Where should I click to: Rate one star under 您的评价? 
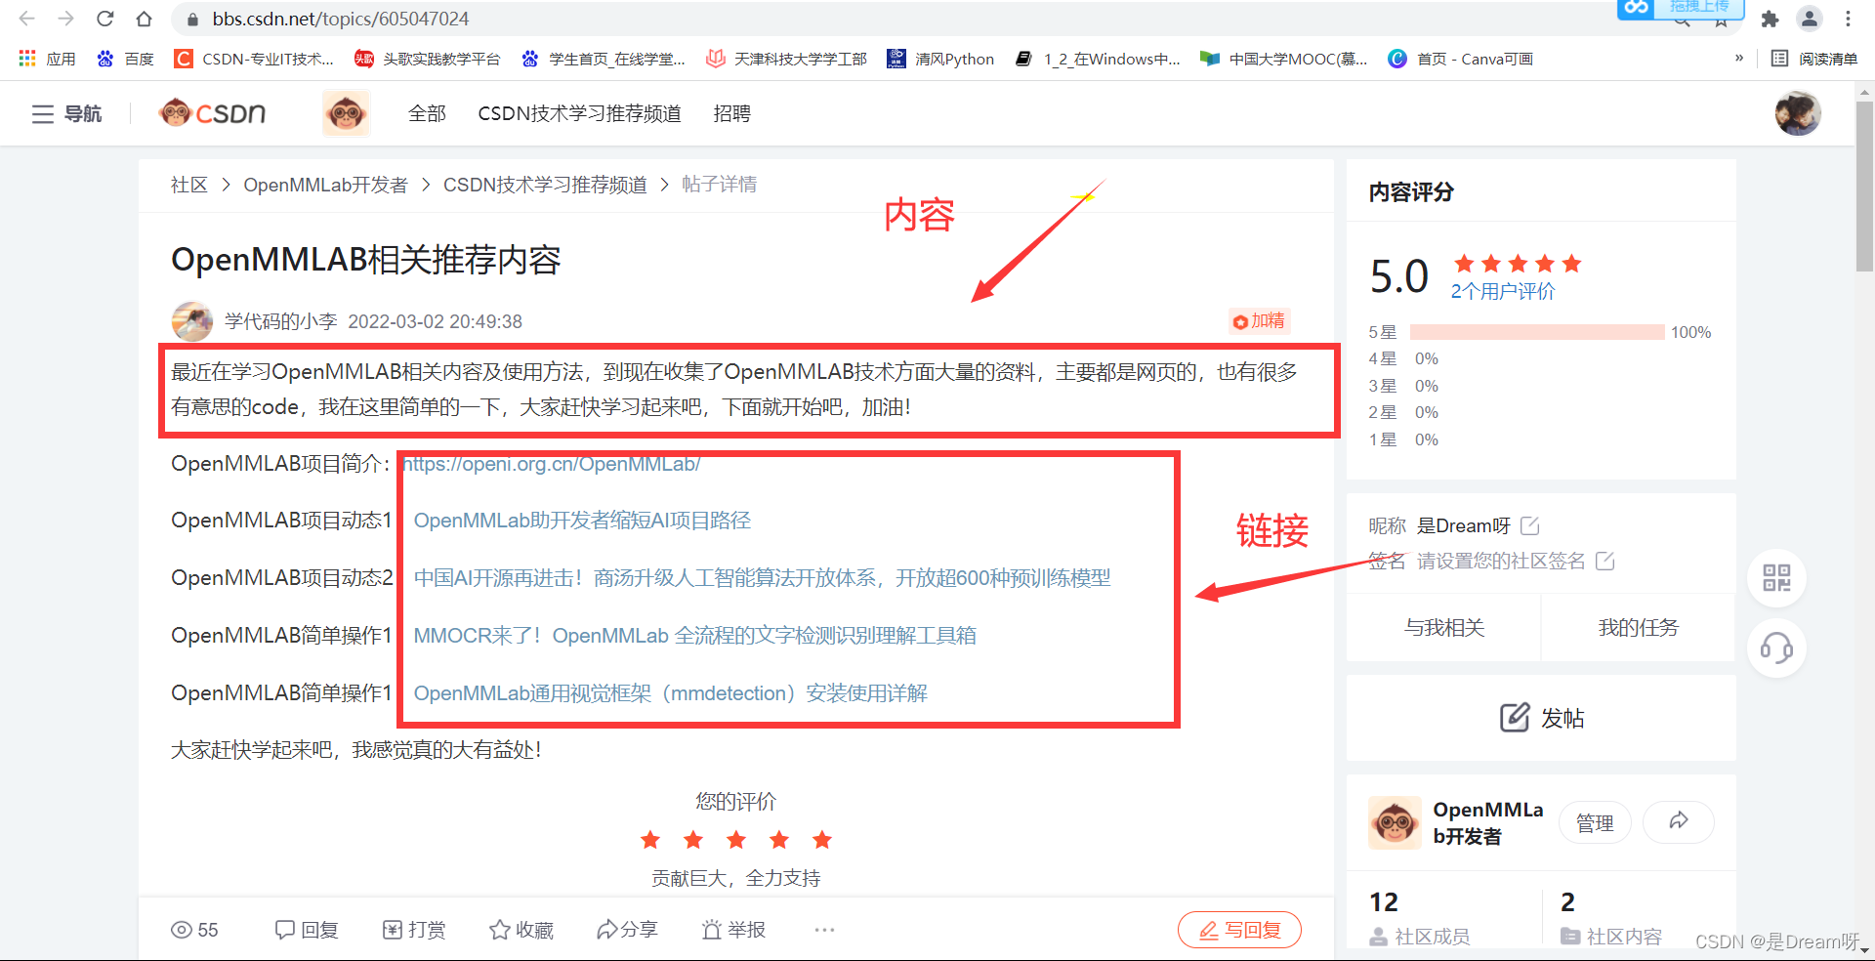[x=650, y=840]
